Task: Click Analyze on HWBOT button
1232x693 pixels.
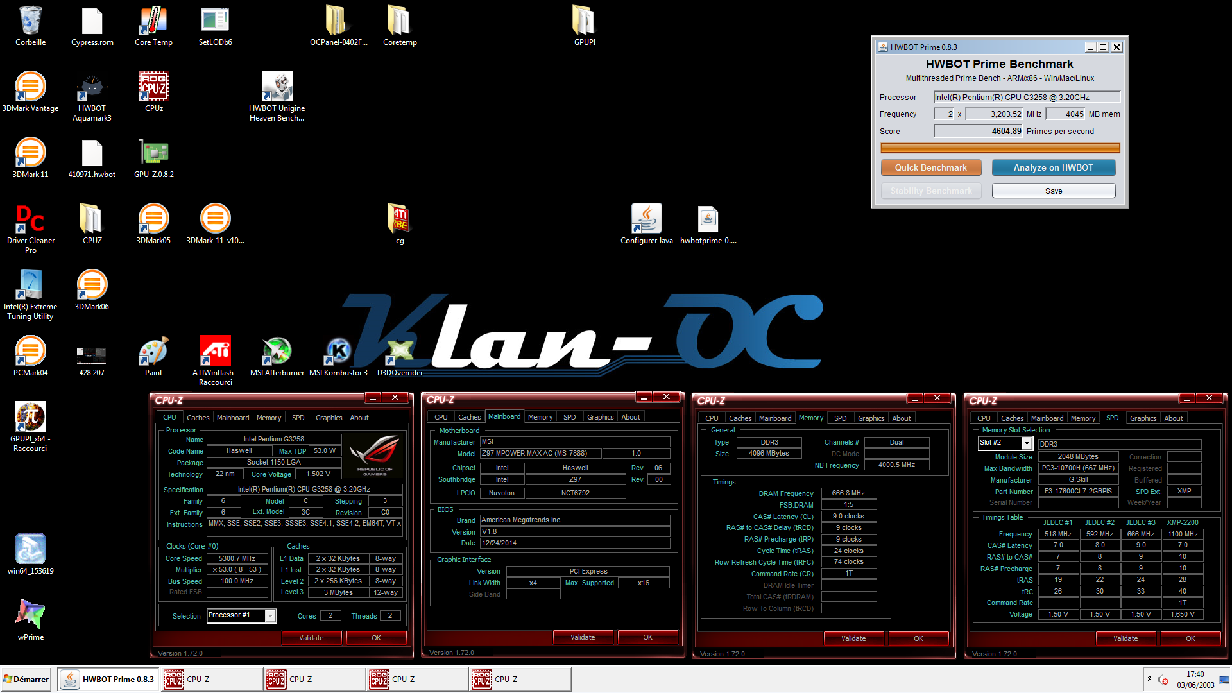Action: (1053, 167)
